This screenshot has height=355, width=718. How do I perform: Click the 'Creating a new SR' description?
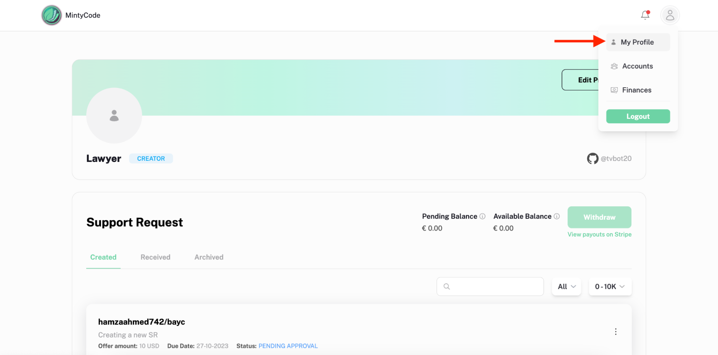click(x=128, y=335)
